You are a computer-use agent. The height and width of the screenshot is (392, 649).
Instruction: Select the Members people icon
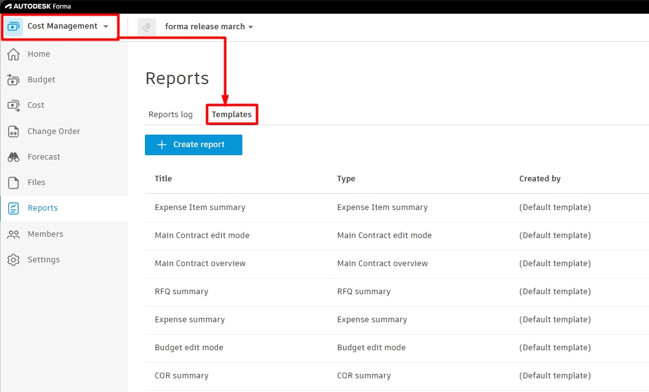click(13, 234)
